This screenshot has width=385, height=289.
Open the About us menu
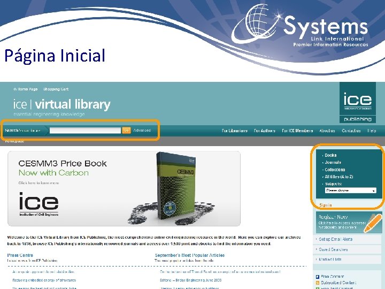coord(327,131)
